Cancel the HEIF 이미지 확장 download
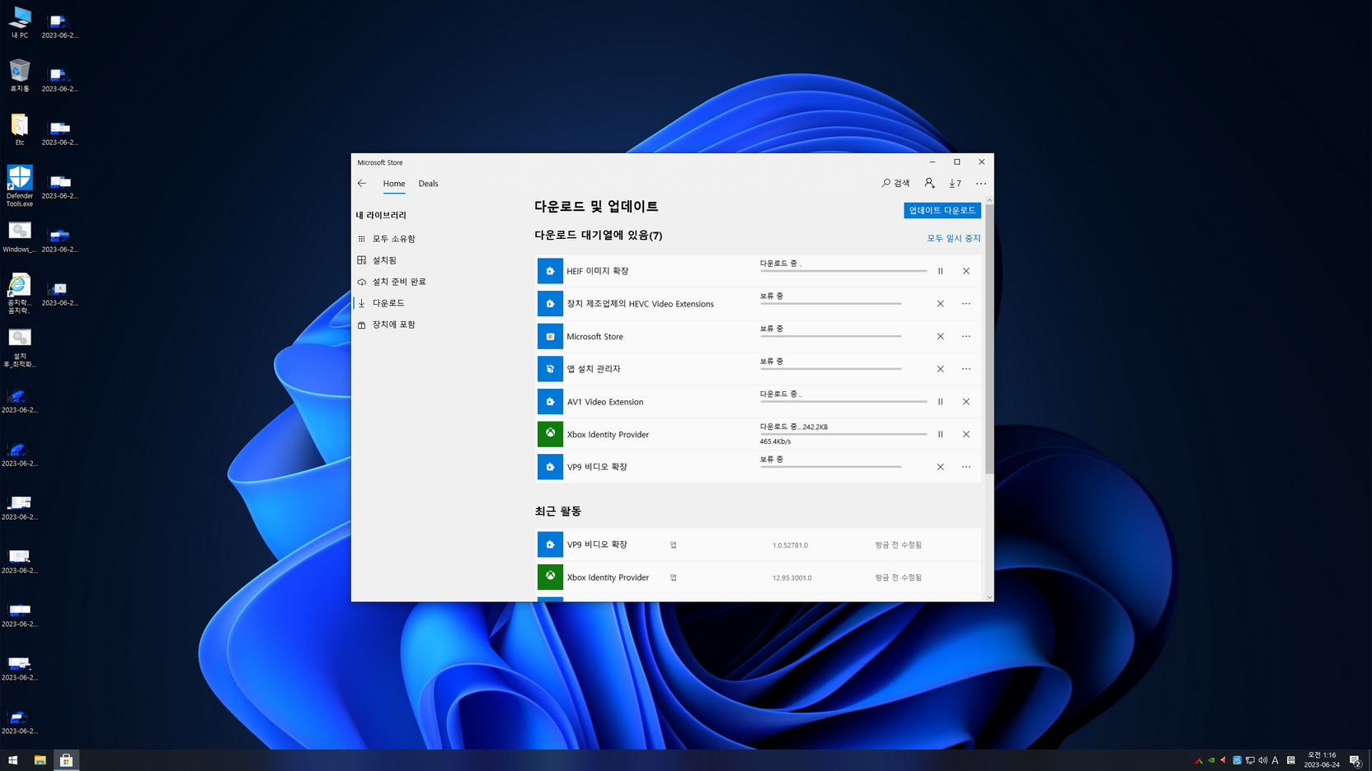Screen dimensions: 1372x771 966,271
